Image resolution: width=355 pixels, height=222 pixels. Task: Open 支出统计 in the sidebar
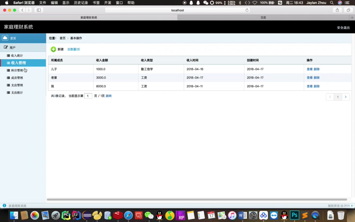17,92
